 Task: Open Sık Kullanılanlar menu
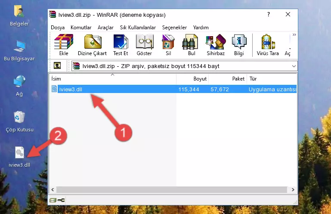pos(138,28)
